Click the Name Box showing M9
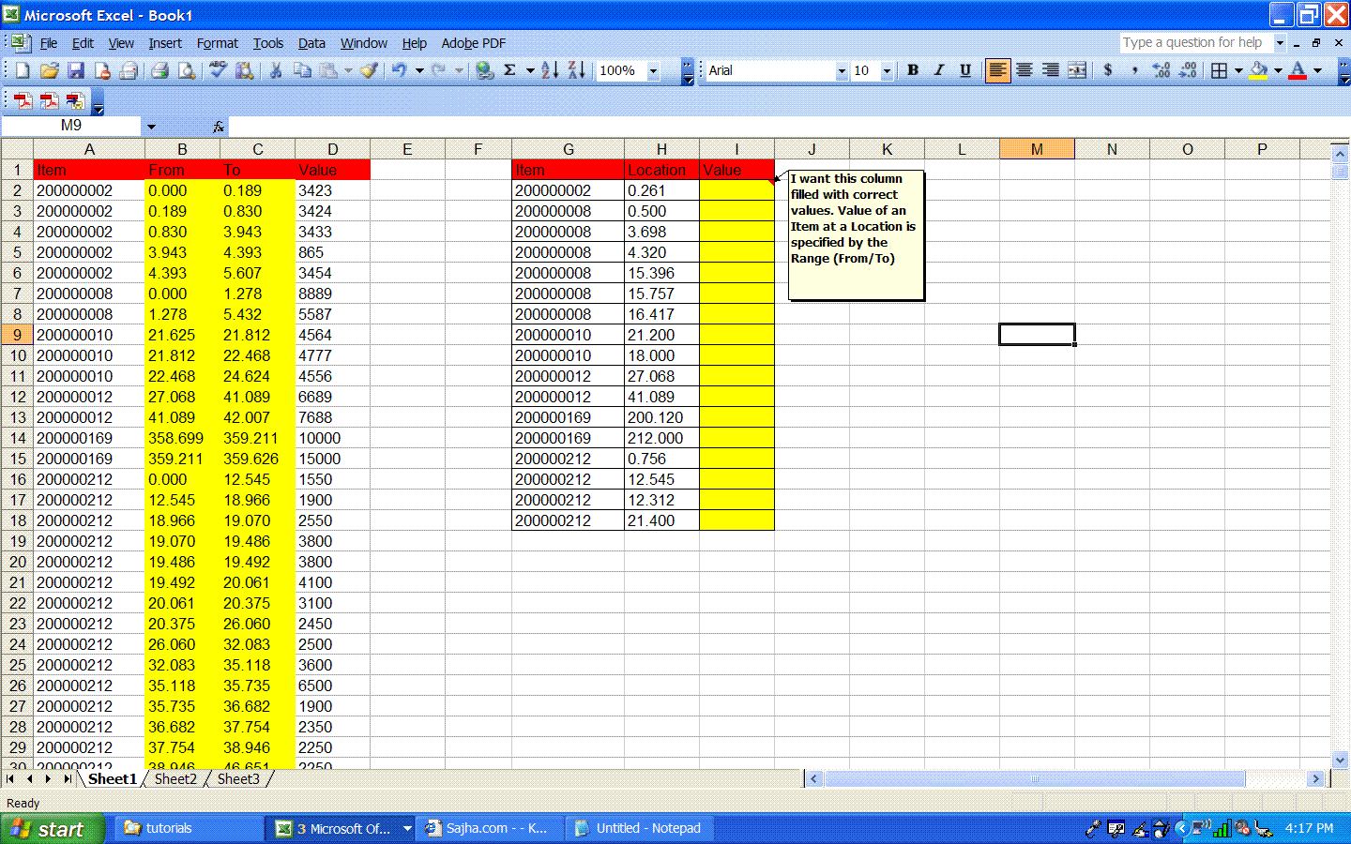 pyautogui.click(x=71, y=126)
